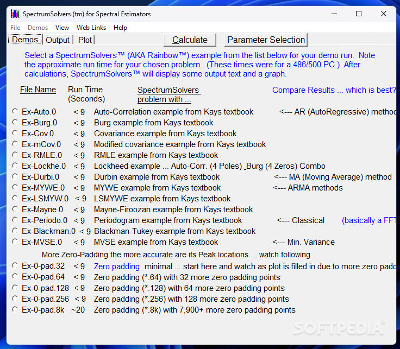
Task: Pick the Ex-Blackman.0 radio button
Action: coord(15,231)
